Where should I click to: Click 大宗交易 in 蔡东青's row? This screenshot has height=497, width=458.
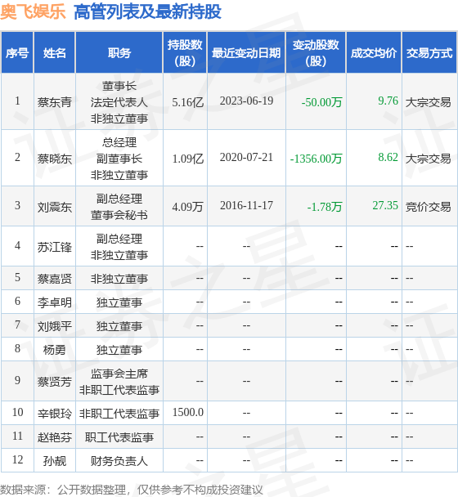tap(429, 102)
